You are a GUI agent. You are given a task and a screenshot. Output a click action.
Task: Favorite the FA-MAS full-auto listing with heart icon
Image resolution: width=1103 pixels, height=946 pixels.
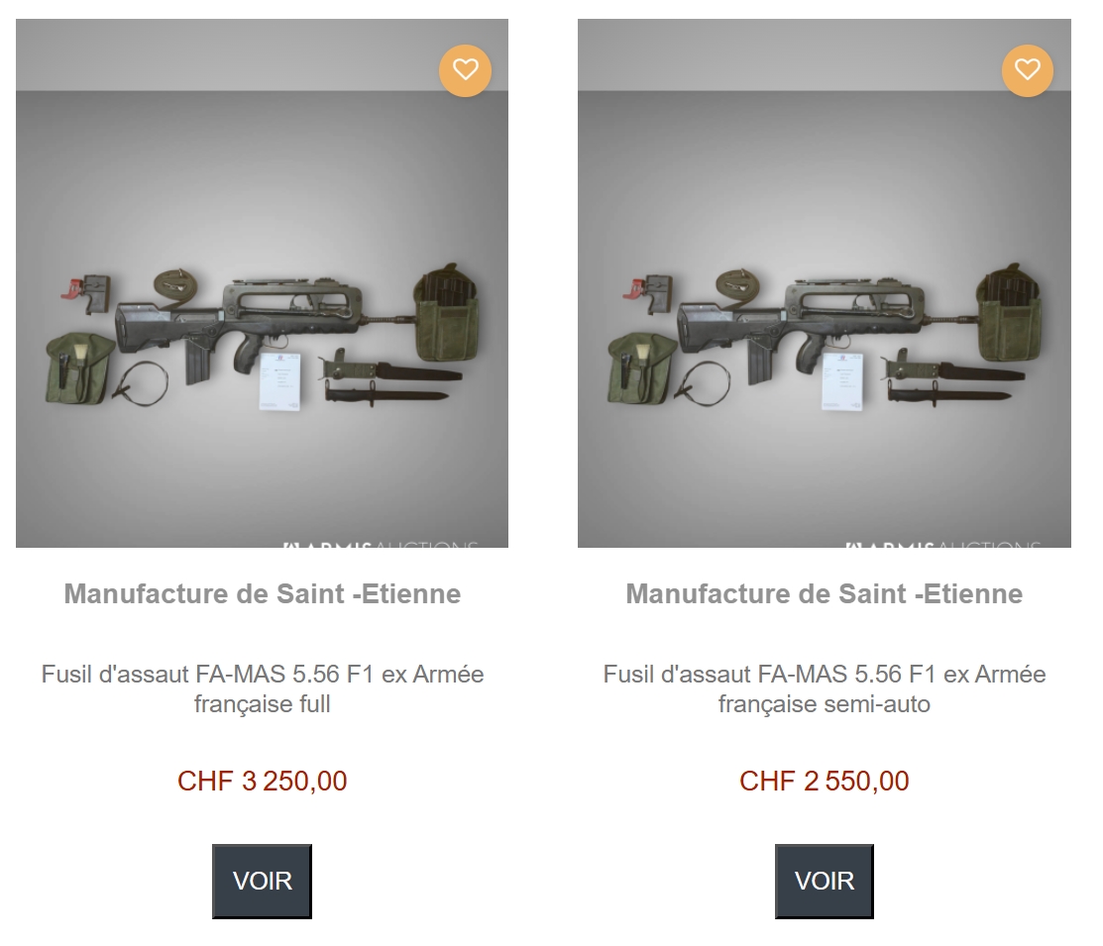(x=465, y=70)
